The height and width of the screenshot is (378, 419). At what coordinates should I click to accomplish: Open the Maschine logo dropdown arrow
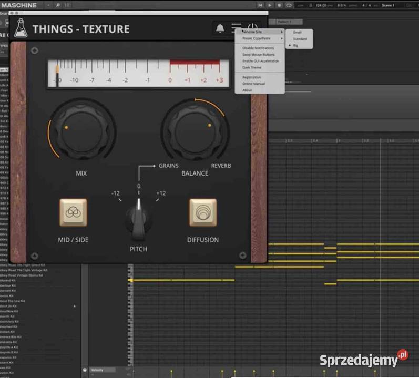point(48,5)
